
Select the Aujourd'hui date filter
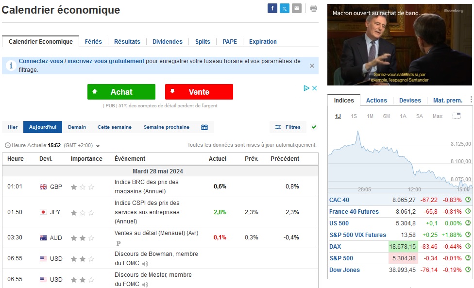tap(43, 127)
